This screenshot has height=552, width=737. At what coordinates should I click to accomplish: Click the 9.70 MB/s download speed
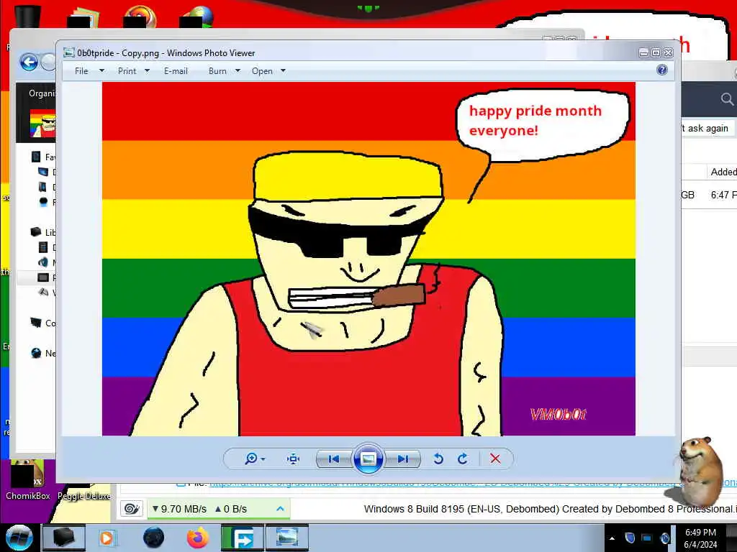click(179, 509)
